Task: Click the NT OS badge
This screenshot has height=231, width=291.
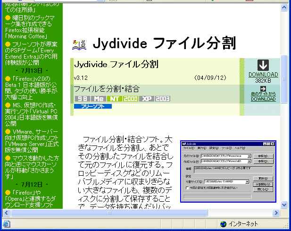Action: [x=115, y=99]
